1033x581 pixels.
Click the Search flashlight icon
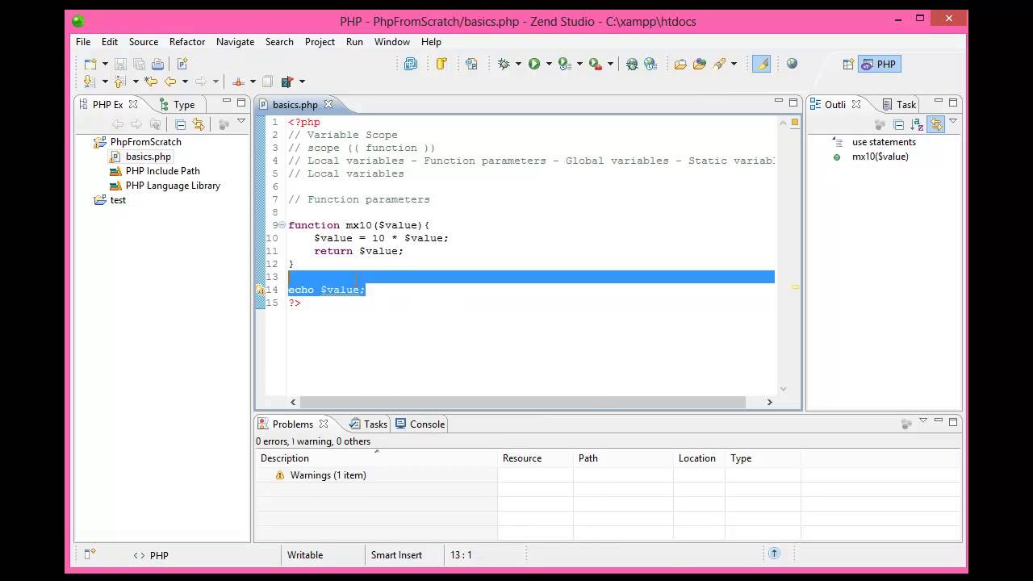point(718,64)
